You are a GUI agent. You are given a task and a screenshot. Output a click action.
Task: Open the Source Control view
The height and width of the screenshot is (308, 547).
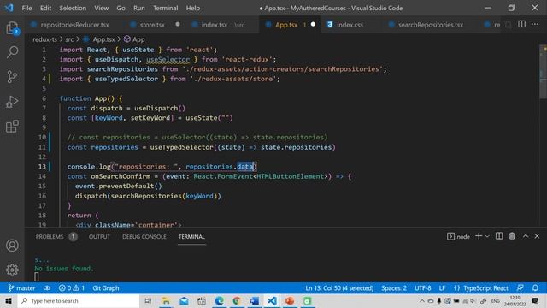(12, 76)
